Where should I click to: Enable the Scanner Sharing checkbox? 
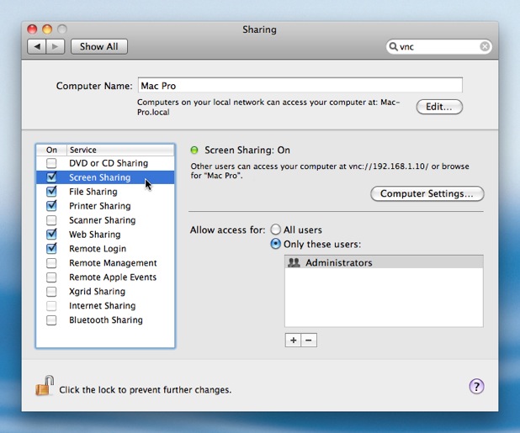51,220
